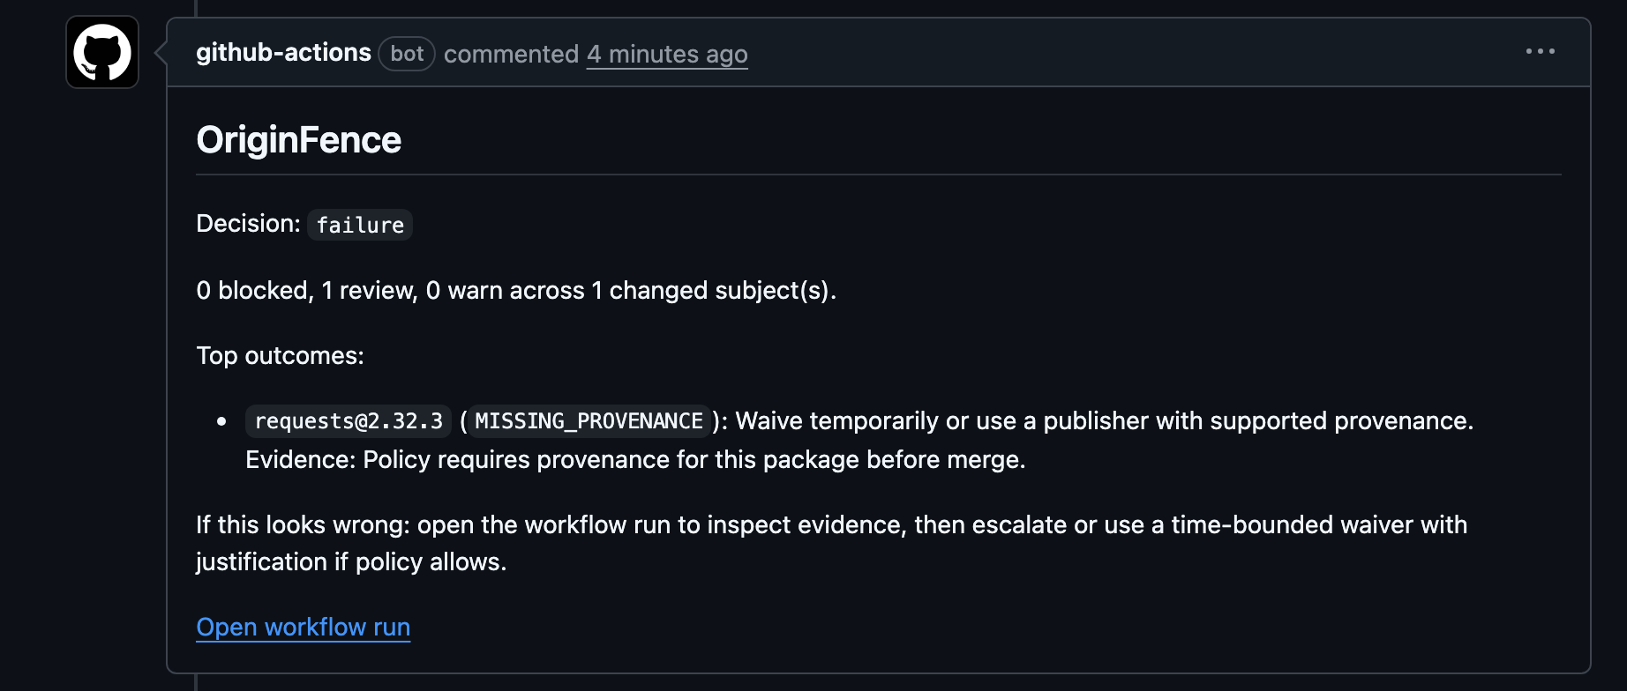Click the MISSING_PROVENANCE code badge
Screen dimensions: 1627x691
587,421
